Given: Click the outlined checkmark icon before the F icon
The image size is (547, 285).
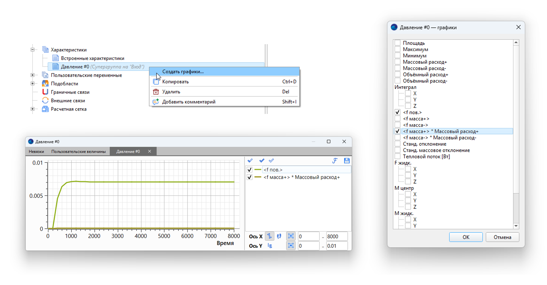Looking at the screenshot, I should (271, 161).
